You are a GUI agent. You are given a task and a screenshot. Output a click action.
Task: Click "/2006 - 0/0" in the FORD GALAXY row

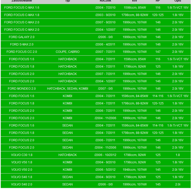[105, 37]
